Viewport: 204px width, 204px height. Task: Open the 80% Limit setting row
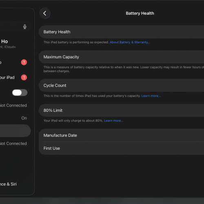click(x=121, y=110)
